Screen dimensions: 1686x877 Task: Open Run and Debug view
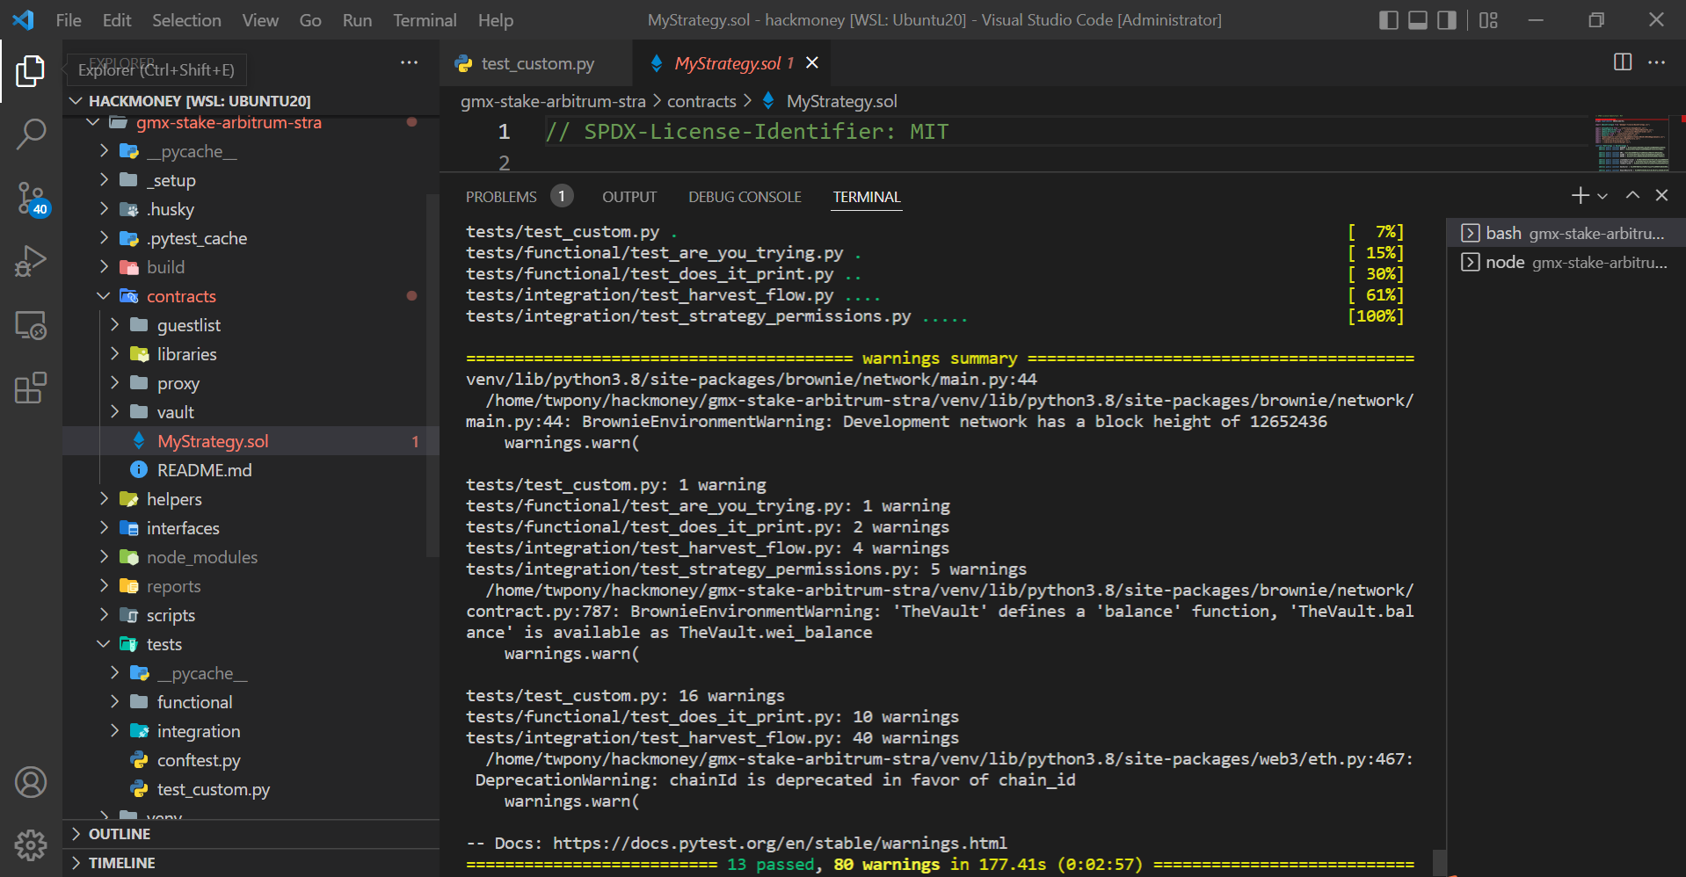(31, 262)
